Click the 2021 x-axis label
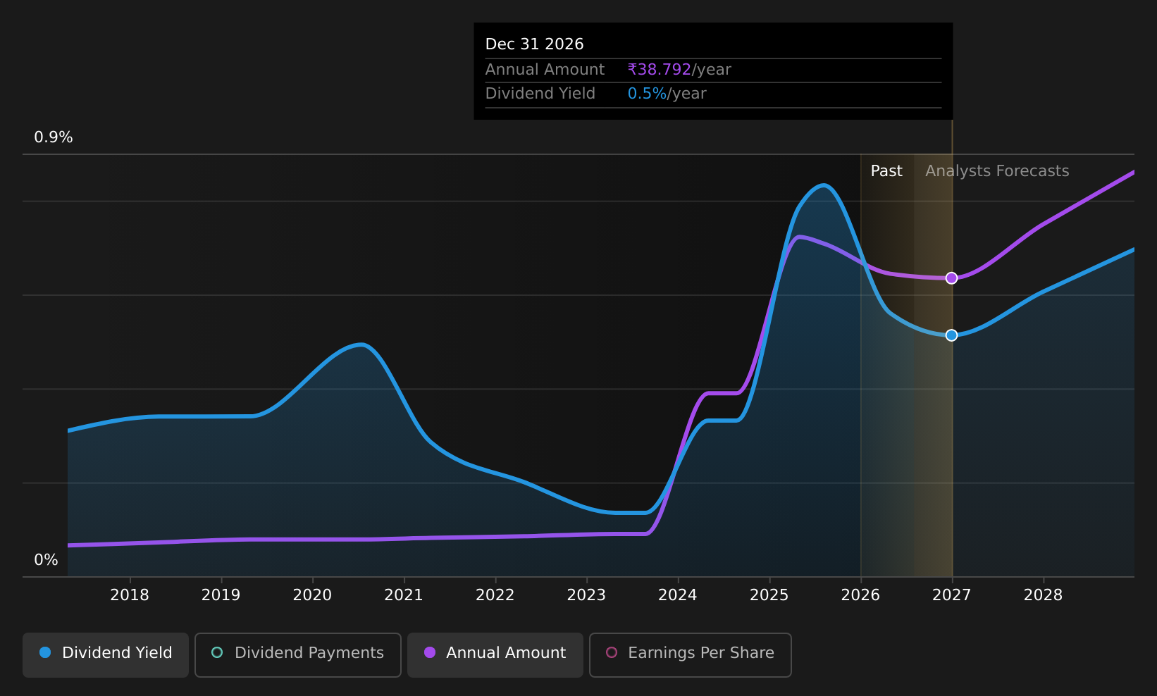Image resolution: width=1157 pixels, height=696 pixels. tap(404, 595)
